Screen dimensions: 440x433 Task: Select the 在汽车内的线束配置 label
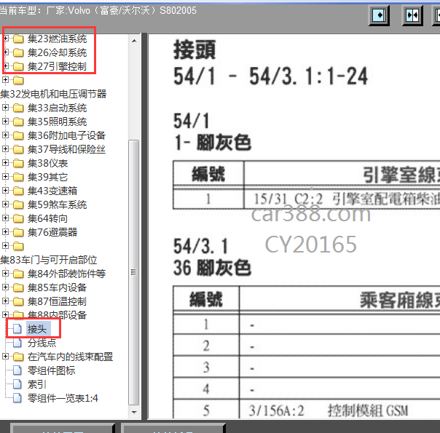click(x=70, y=357)
